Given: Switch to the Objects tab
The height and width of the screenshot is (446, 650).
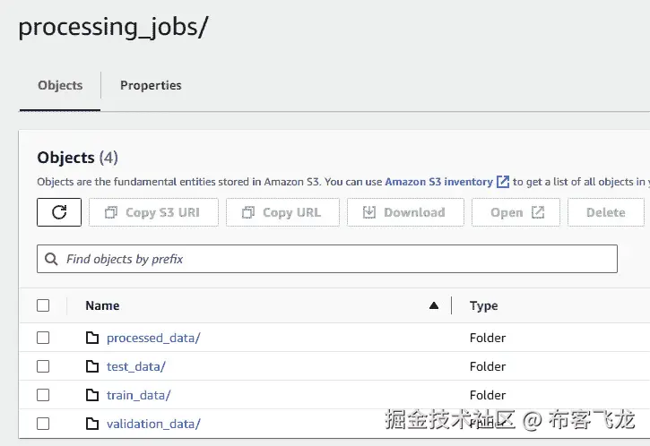Looking at the screenshot, I should pos(60,85).
